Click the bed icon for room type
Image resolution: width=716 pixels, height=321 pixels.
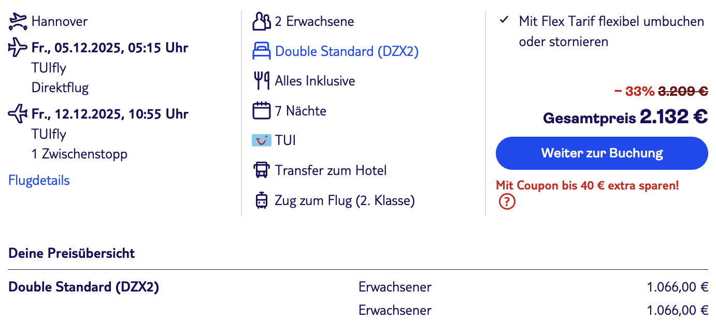coord(262,51)
